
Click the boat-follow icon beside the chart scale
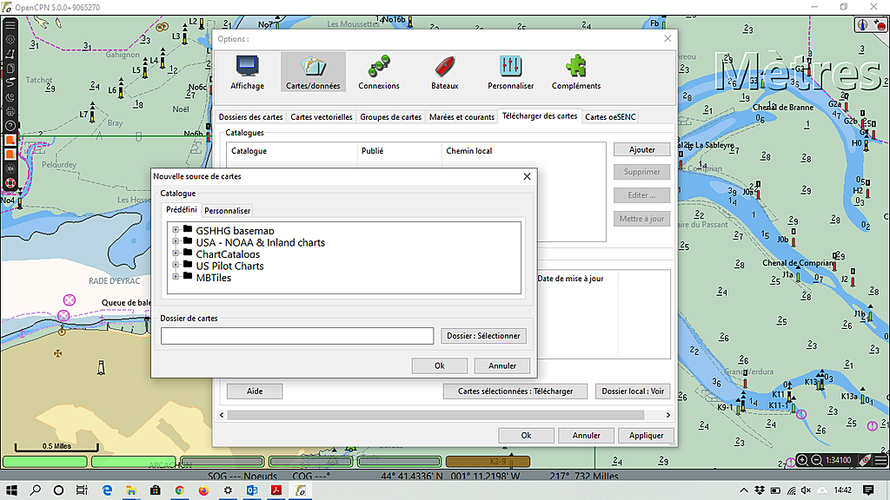[865, 460]
